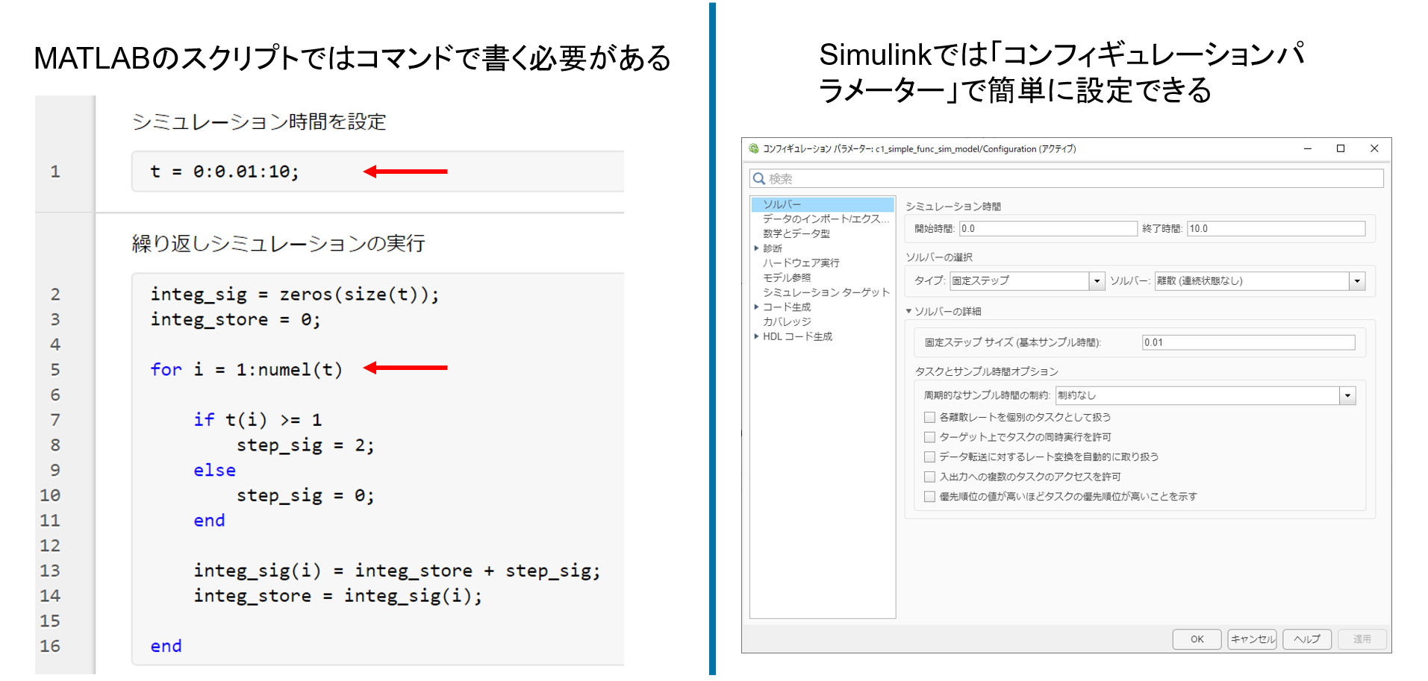Click the step_sig = 0; line

(305, 495)
